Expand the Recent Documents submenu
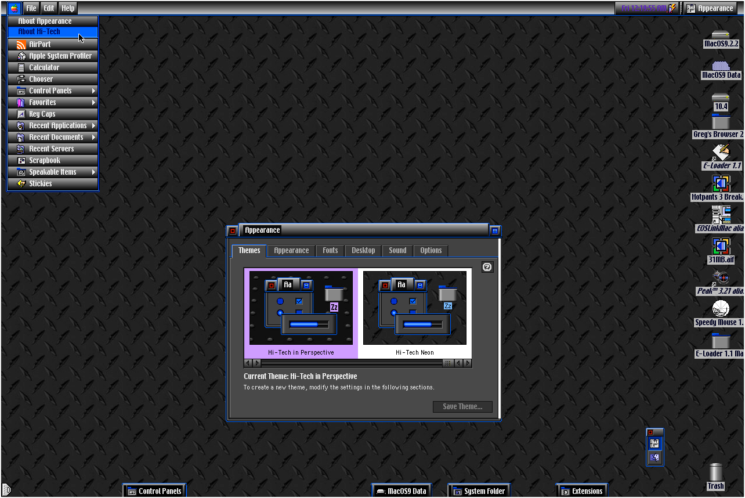745x498 pixels. click(53, 137)
